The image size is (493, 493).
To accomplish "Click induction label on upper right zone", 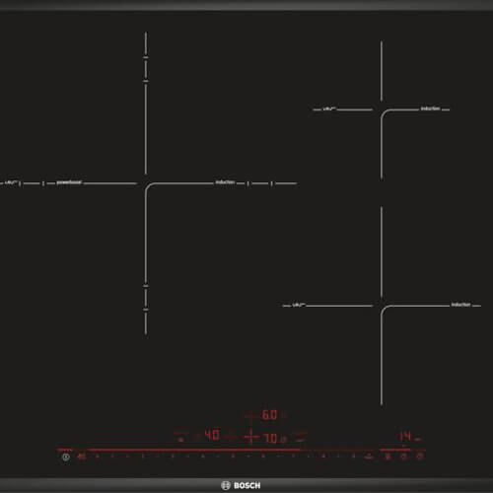I will coord(430,108).
